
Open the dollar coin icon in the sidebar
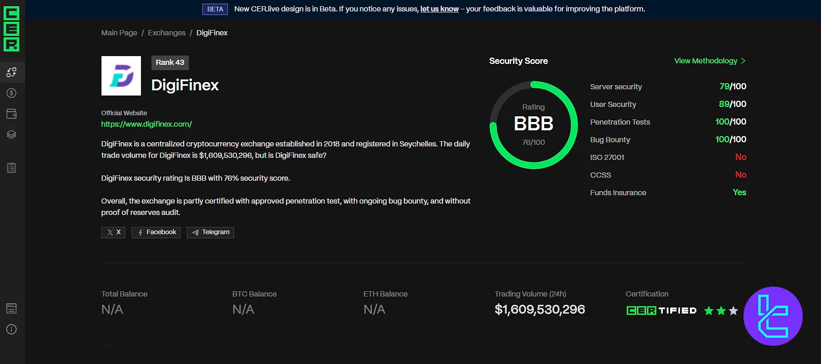pos(11,93)
